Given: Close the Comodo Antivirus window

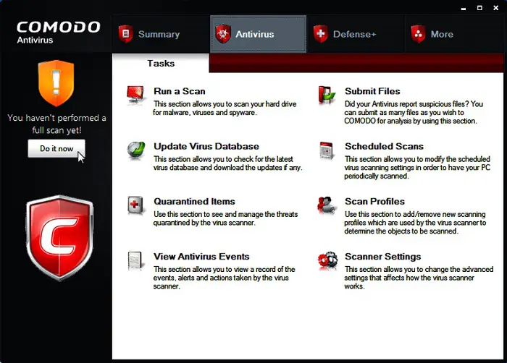Looking at the screenshot, I should coord(495,8).
